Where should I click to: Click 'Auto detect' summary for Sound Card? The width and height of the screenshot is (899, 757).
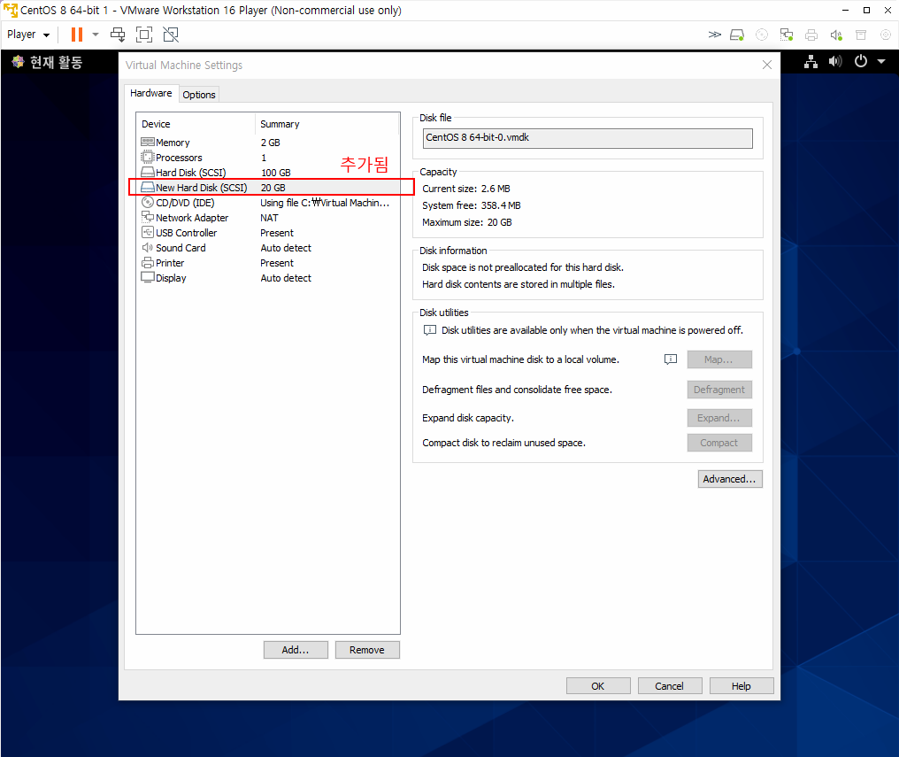click(286, 248)
